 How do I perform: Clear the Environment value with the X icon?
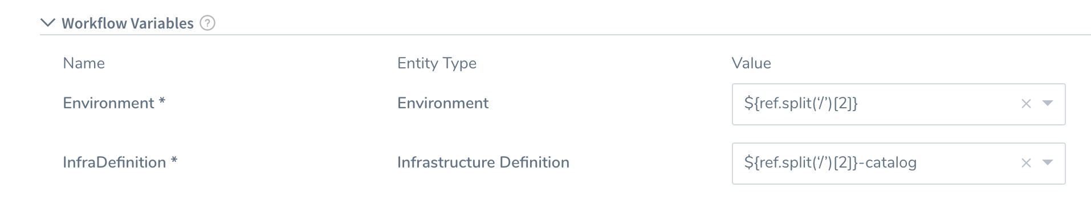(x=1026, y=104)
